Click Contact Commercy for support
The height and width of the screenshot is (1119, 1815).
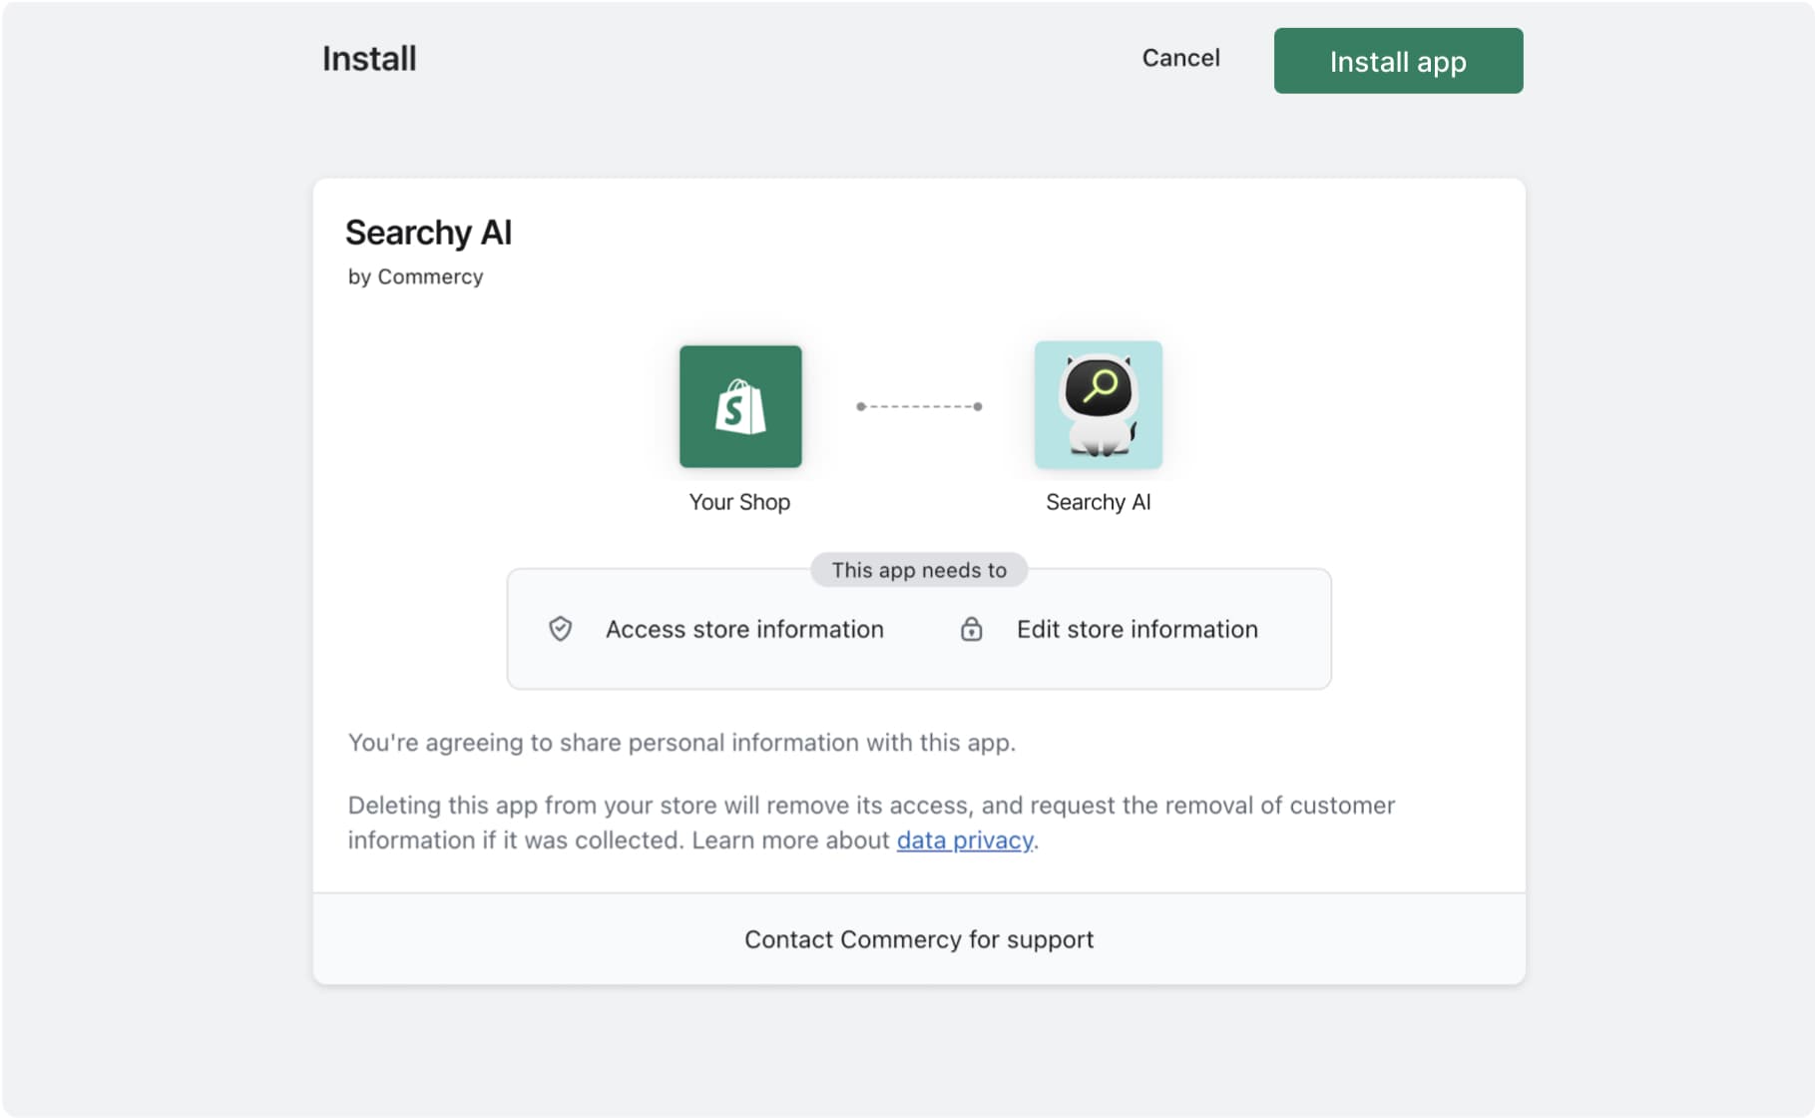coord(919,939)
